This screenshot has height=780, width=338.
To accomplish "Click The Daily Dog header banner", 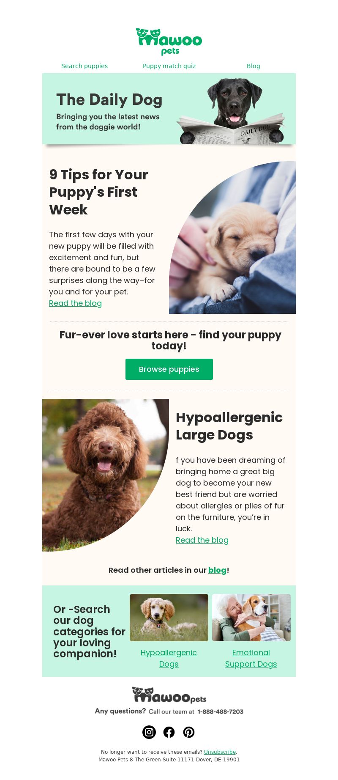I will (x=169, y=109).
